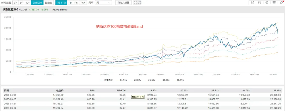Click the 15,552.96 cell
This screenshot has height=111, width=285.
(x=213, y=104)
